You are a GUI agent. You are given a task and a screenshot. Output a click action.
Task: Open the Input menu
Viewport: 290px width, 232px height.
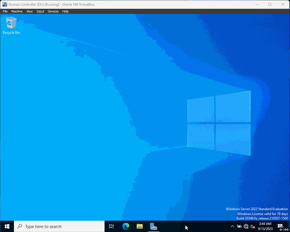pyautogui.click(x=40, y=11)
